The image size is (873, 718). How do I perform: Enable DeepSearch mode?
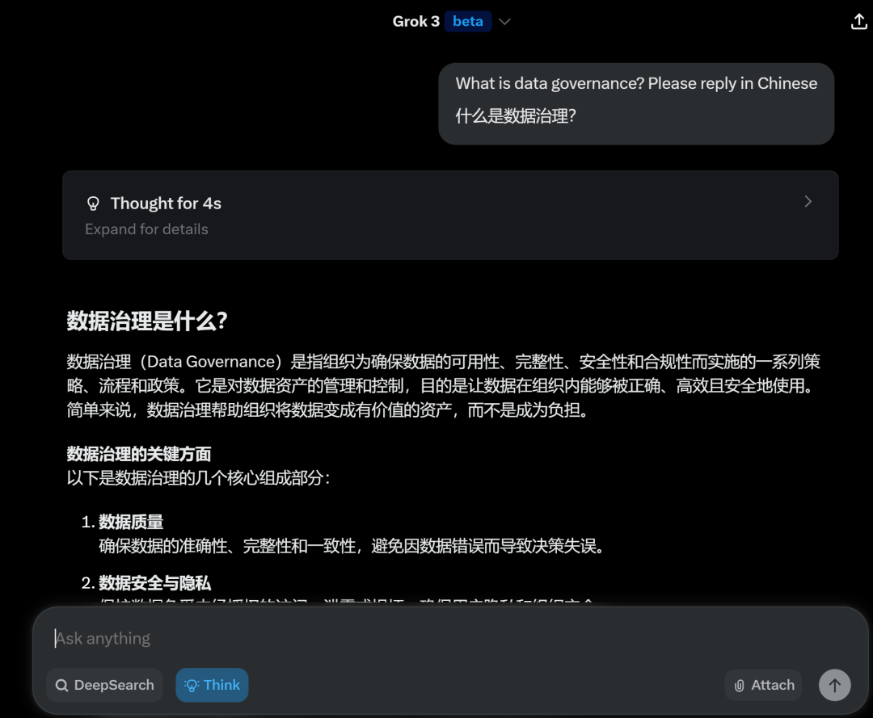[x=104, y=685]
